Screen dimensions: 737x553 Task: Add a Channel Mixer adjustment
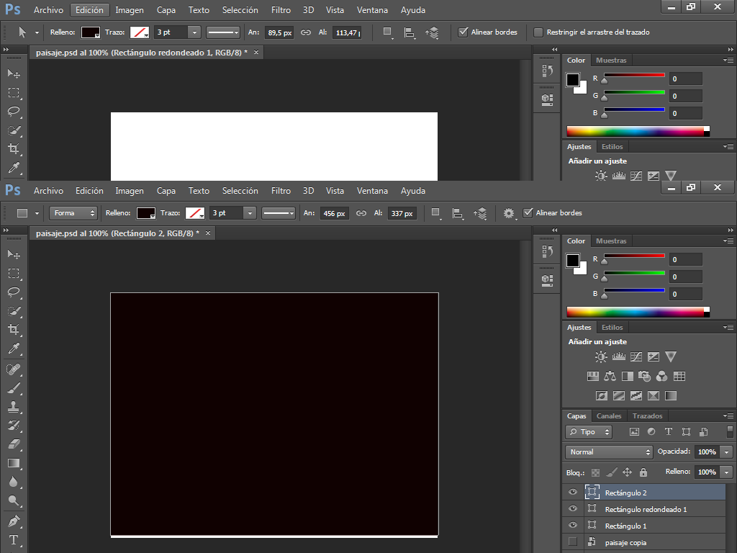pyautogui.click(x=662, y=376)
